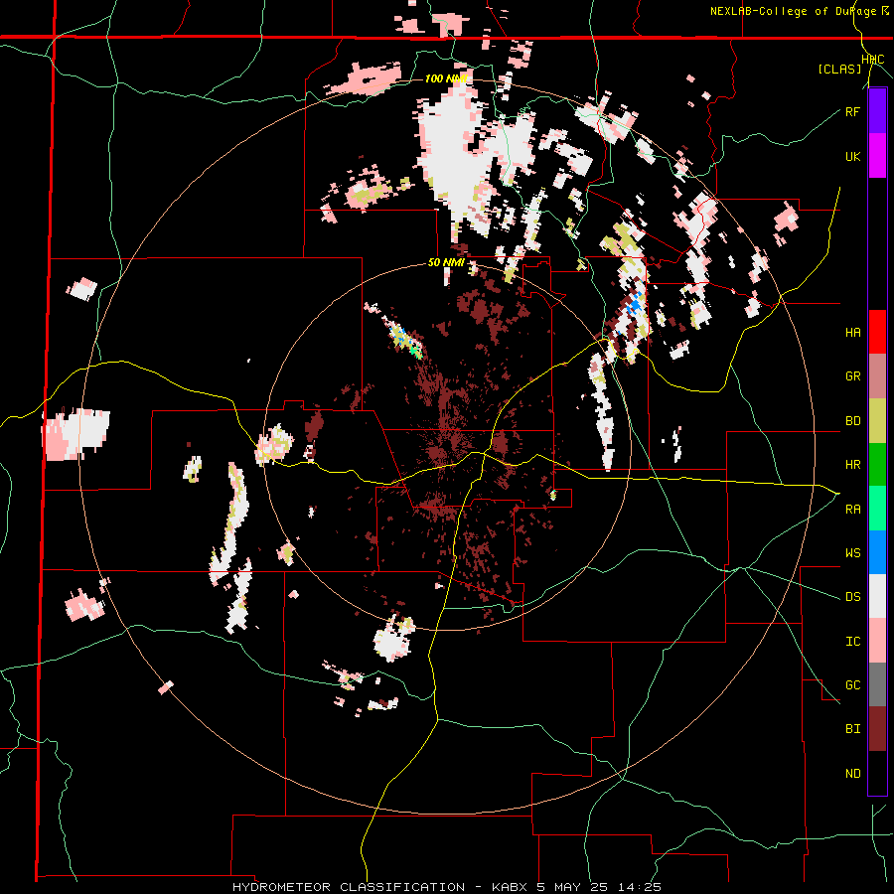Click the RF legend label
The image size is (894, 894).
852,111
